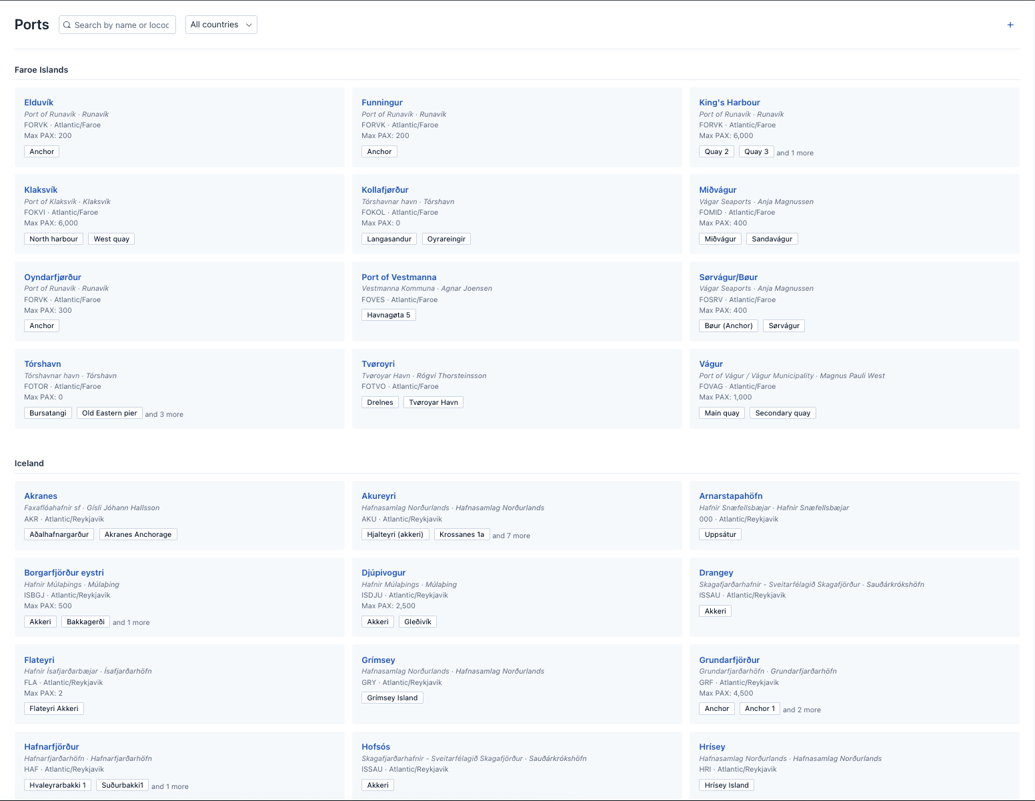Select the Krossanes 1a berth tag

(x=461, y=534)
